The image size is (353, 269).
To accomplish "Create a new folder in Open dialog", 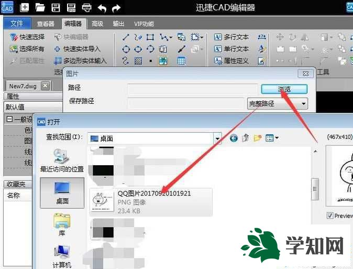I will [x=258, y=138].
